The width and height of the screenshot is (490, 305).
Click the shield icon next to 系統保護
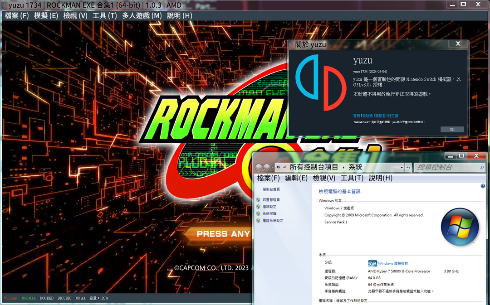point(258,213)
